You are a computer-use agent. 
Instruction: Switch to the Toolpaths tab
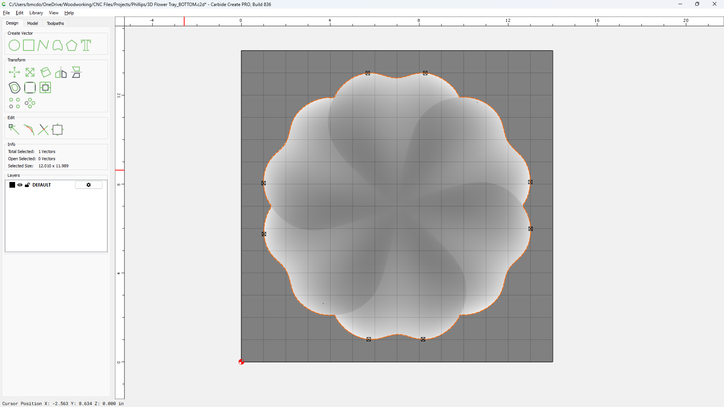[55, 23]
